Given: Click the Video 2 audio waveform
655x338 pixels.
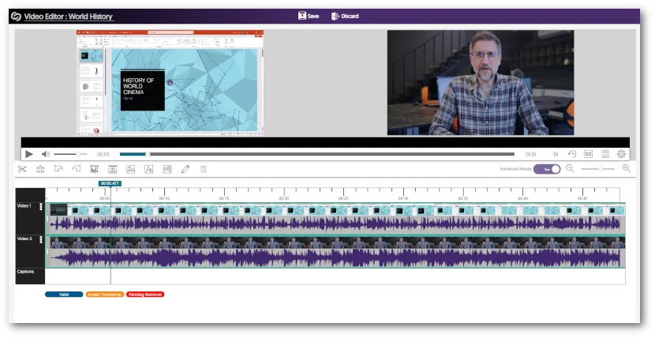Looking at the screenshot, I should click(335, 257).
